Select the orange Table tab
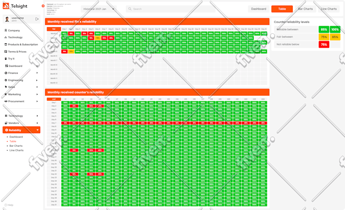 coord(282,9)
